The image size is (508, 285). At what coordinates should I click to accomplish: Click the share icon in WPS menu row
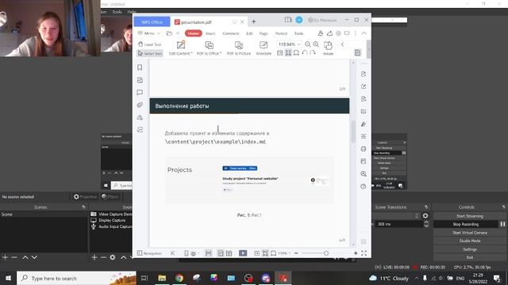click(329, 33)
